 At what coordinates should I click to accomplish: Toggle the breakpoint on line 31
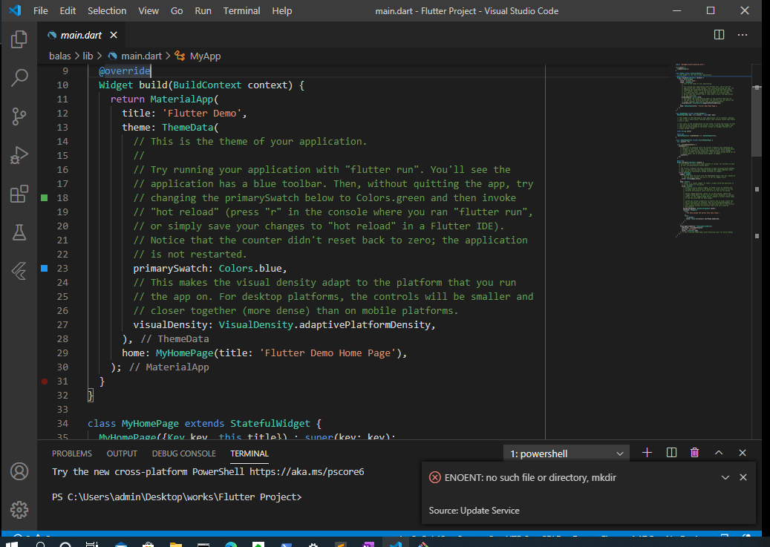(x=45, y=381)
